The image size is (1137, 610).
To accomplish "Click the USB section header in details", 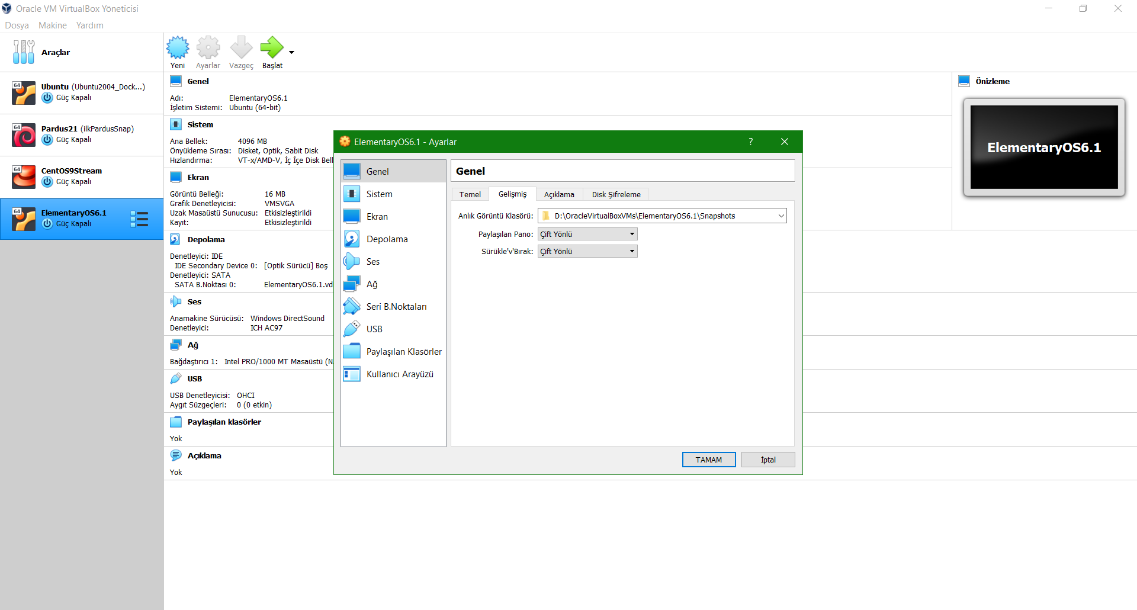I will click(x=195, y=378).
